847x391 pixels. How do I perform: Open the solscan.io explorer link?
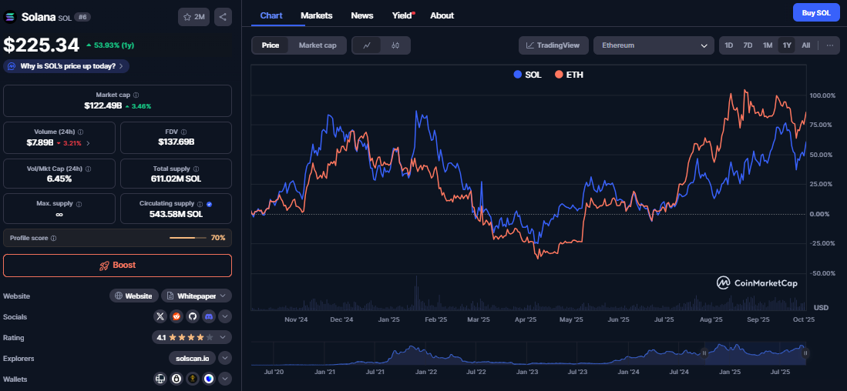tap(193, 358)
